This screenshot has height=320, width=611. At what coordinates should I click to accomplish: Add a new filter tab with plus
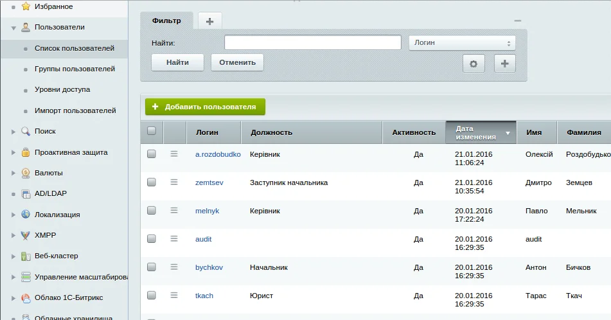click(x=209, y=21)
